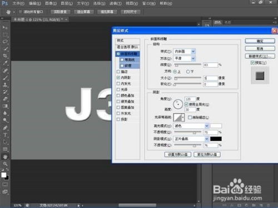Click 适合屏幕 button in options bar
Screen dimensions: 278x208
point(83,12)
